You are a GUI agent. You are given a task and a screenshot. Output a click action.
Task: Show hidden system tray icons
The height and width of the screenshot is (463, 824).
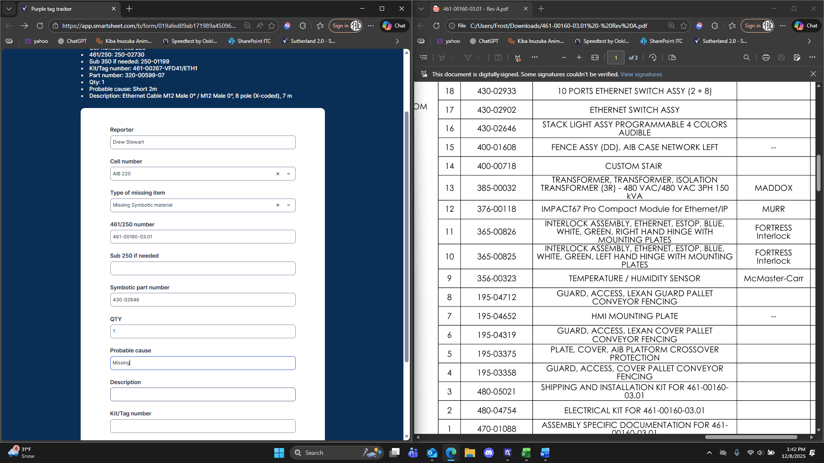(x=709, y=453)
